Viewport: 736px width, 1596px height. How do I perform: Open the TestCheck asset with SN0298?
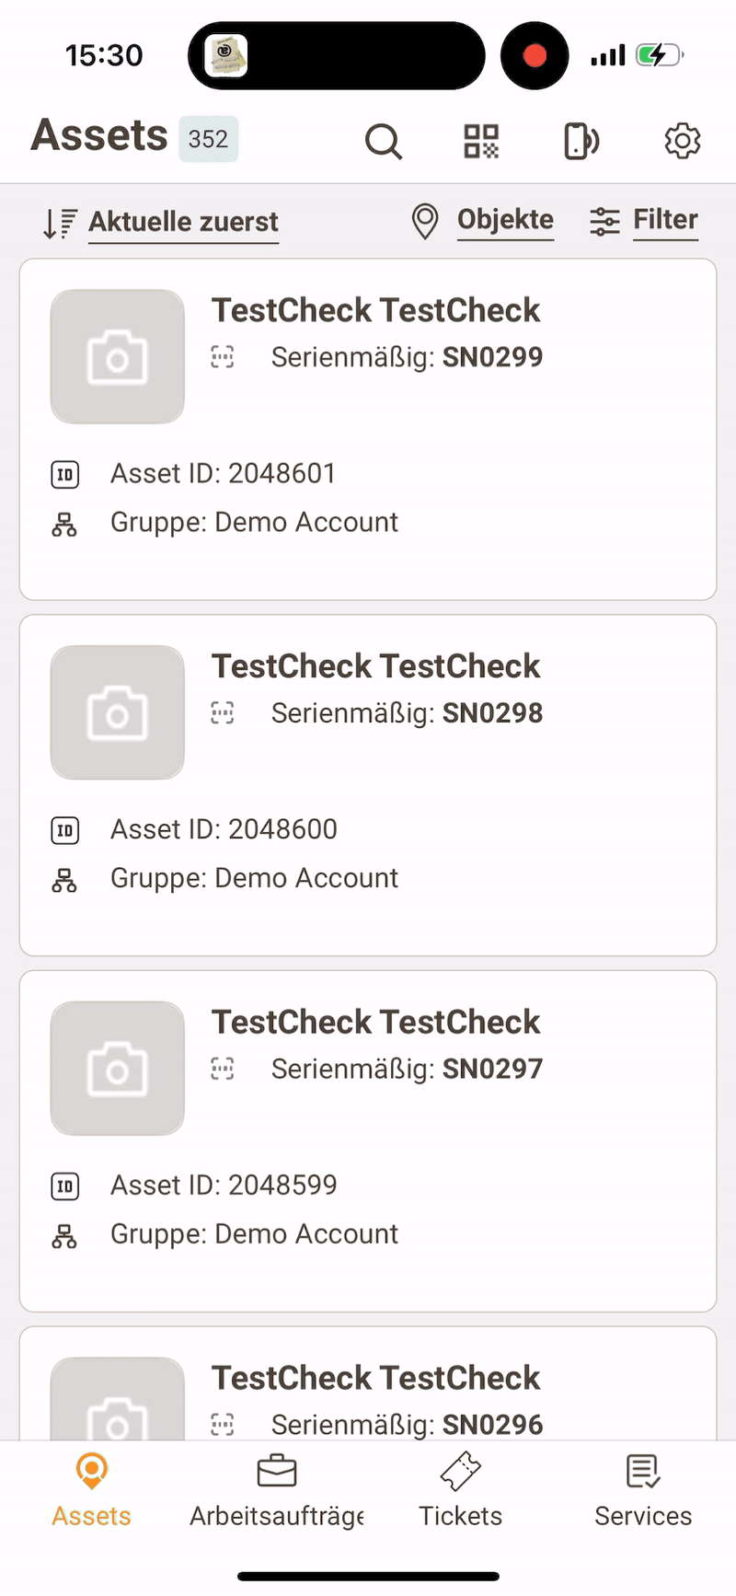tap(375, 666)
